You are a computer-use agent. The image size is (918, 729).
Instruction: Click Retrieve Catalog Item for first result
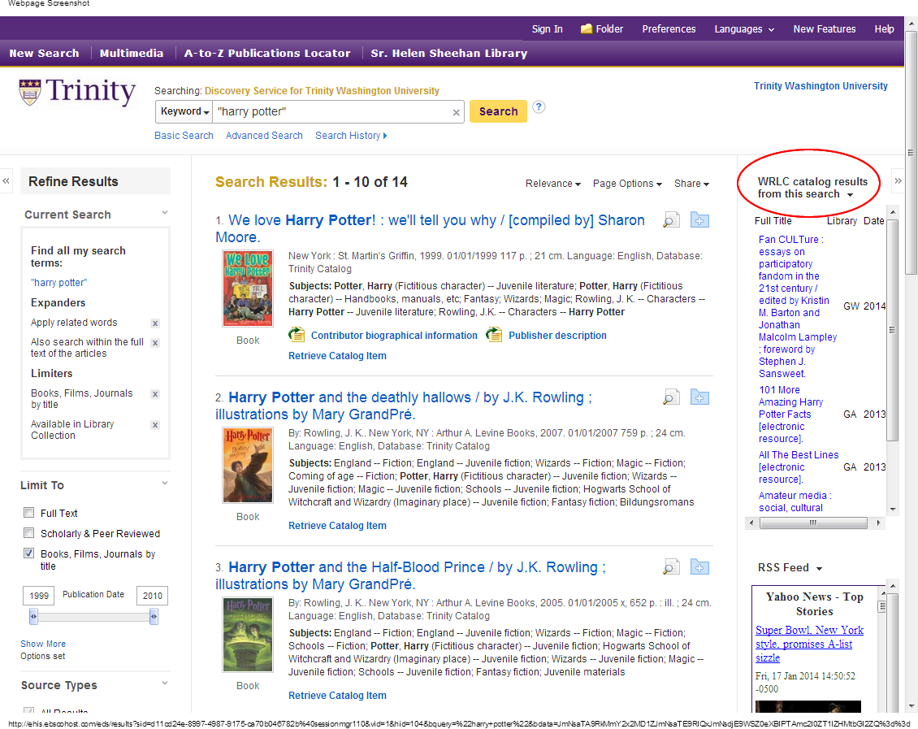point(337,355)
